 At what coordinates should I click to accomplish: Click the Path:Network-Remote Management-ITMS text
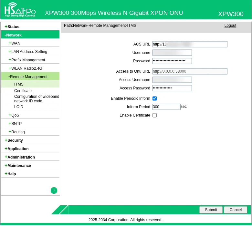[100, 26]
